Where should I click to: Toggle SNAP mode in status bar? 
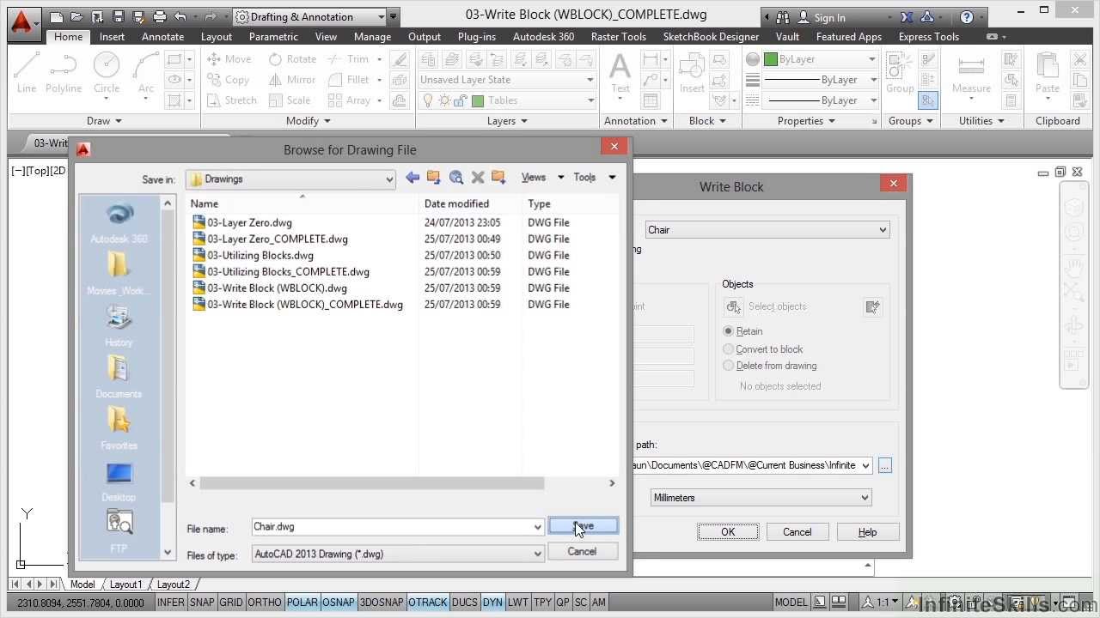pyautogui.click(x=202, y=603)
